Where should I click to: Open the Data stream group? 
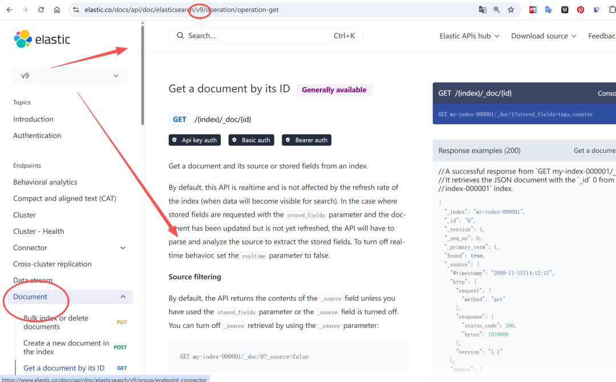tap(33, 281)
